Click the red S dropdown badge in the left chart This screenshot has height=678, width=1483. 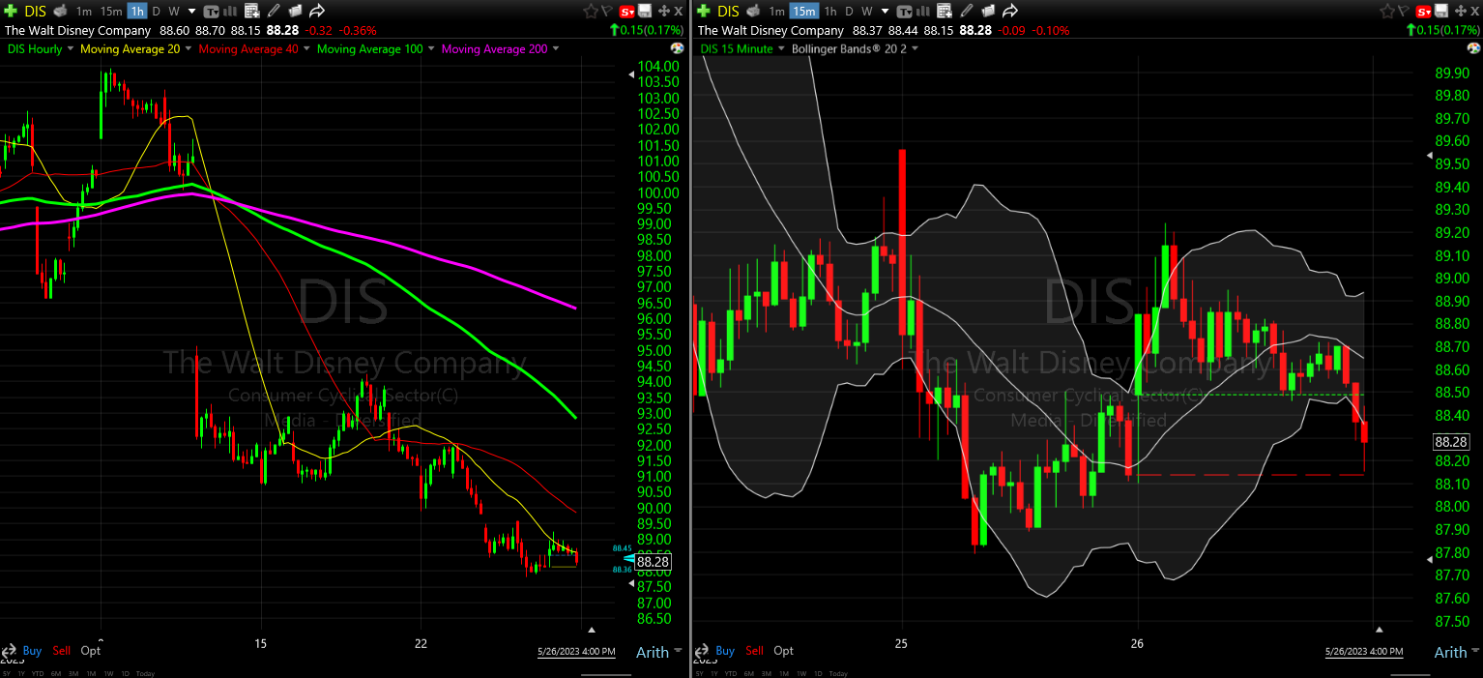coord(626,12)
